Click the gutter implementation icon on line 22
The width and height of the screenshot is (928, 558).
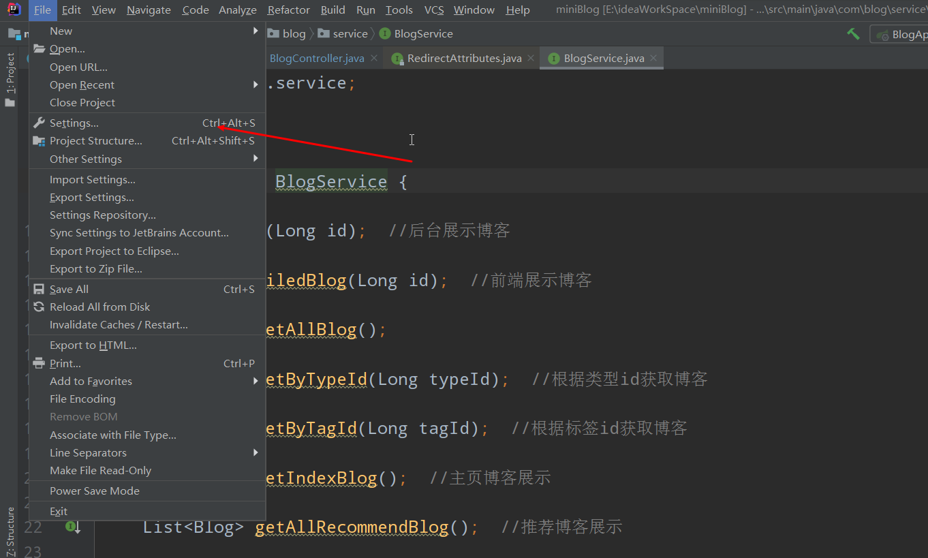pos(73,527)
